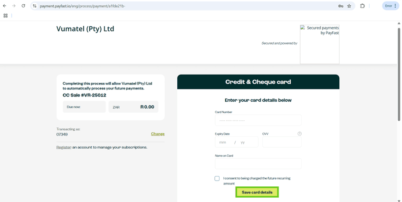Image resolution: width=402 pixels, height=202 pixels.
Task: Open the saved passwords key icon
Action: (341, 6)
